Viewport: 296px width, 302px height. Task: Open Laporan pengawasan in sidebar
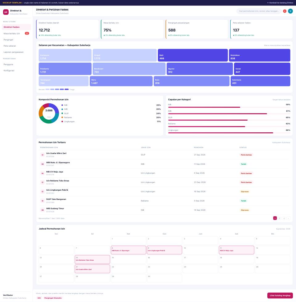coord(16,52)
